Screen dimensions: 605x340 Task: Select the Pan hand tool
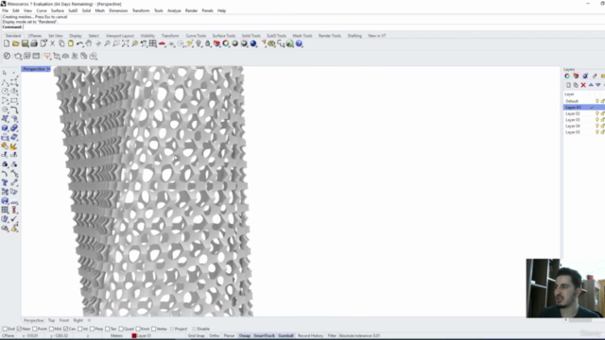[89, 43]
